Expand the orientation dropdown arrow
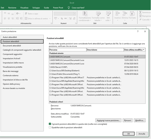151x139 pixels. 20,13
